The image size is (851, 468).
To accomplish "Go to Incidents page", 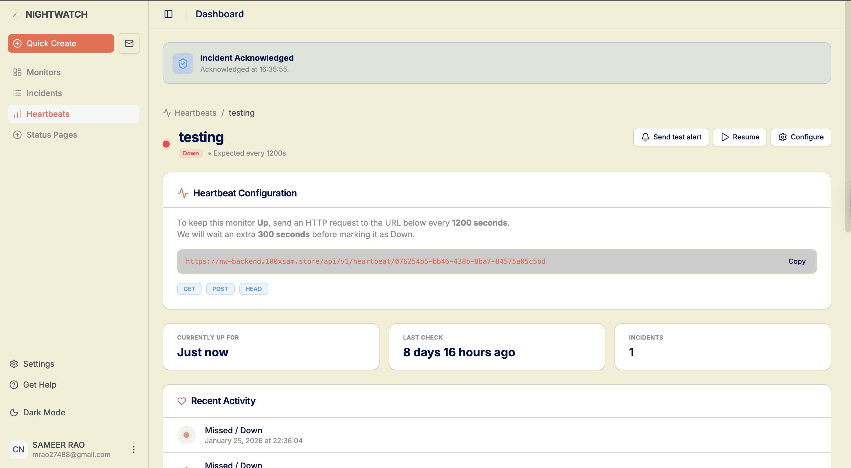I will (44, 93).
